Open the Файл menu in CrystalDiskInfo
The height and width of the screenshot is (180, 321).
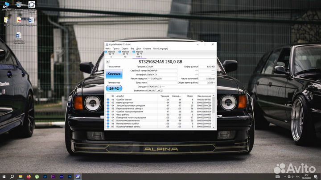(x=108, y=48)
